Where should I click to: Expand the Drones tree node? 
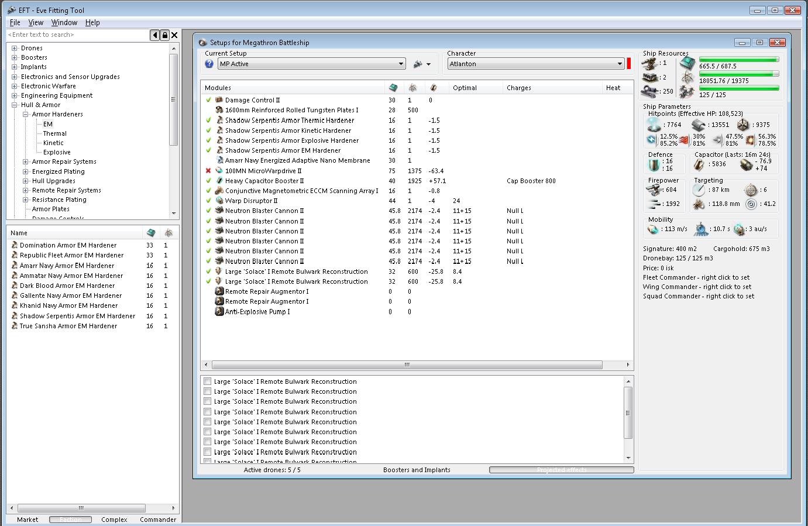(15, 48)
